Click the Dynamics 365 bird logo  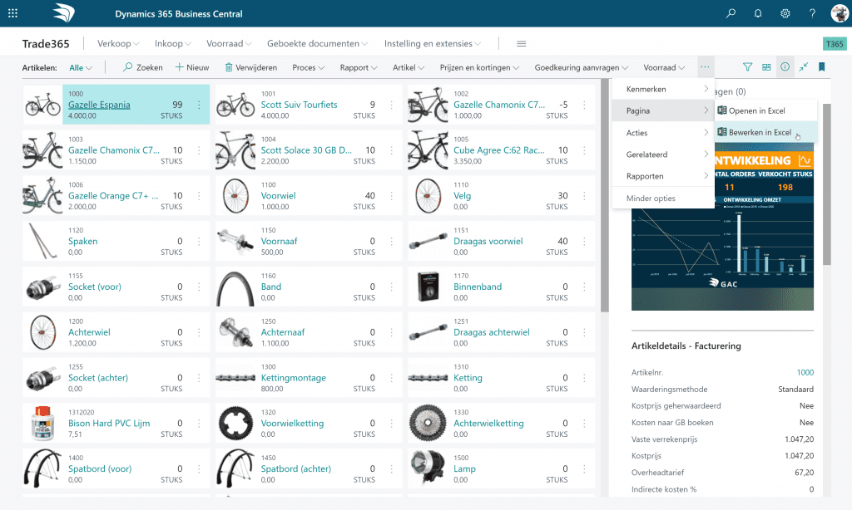[x=63, y=13]
